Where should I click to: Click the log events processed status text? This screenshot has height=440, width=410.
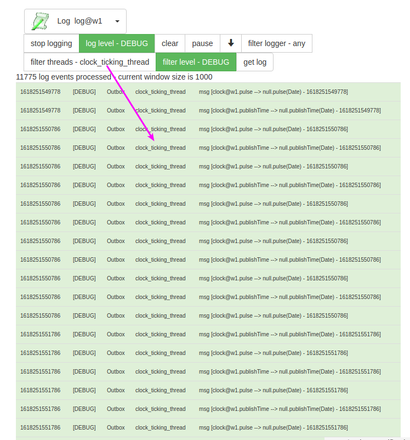(x=114, y=77)
